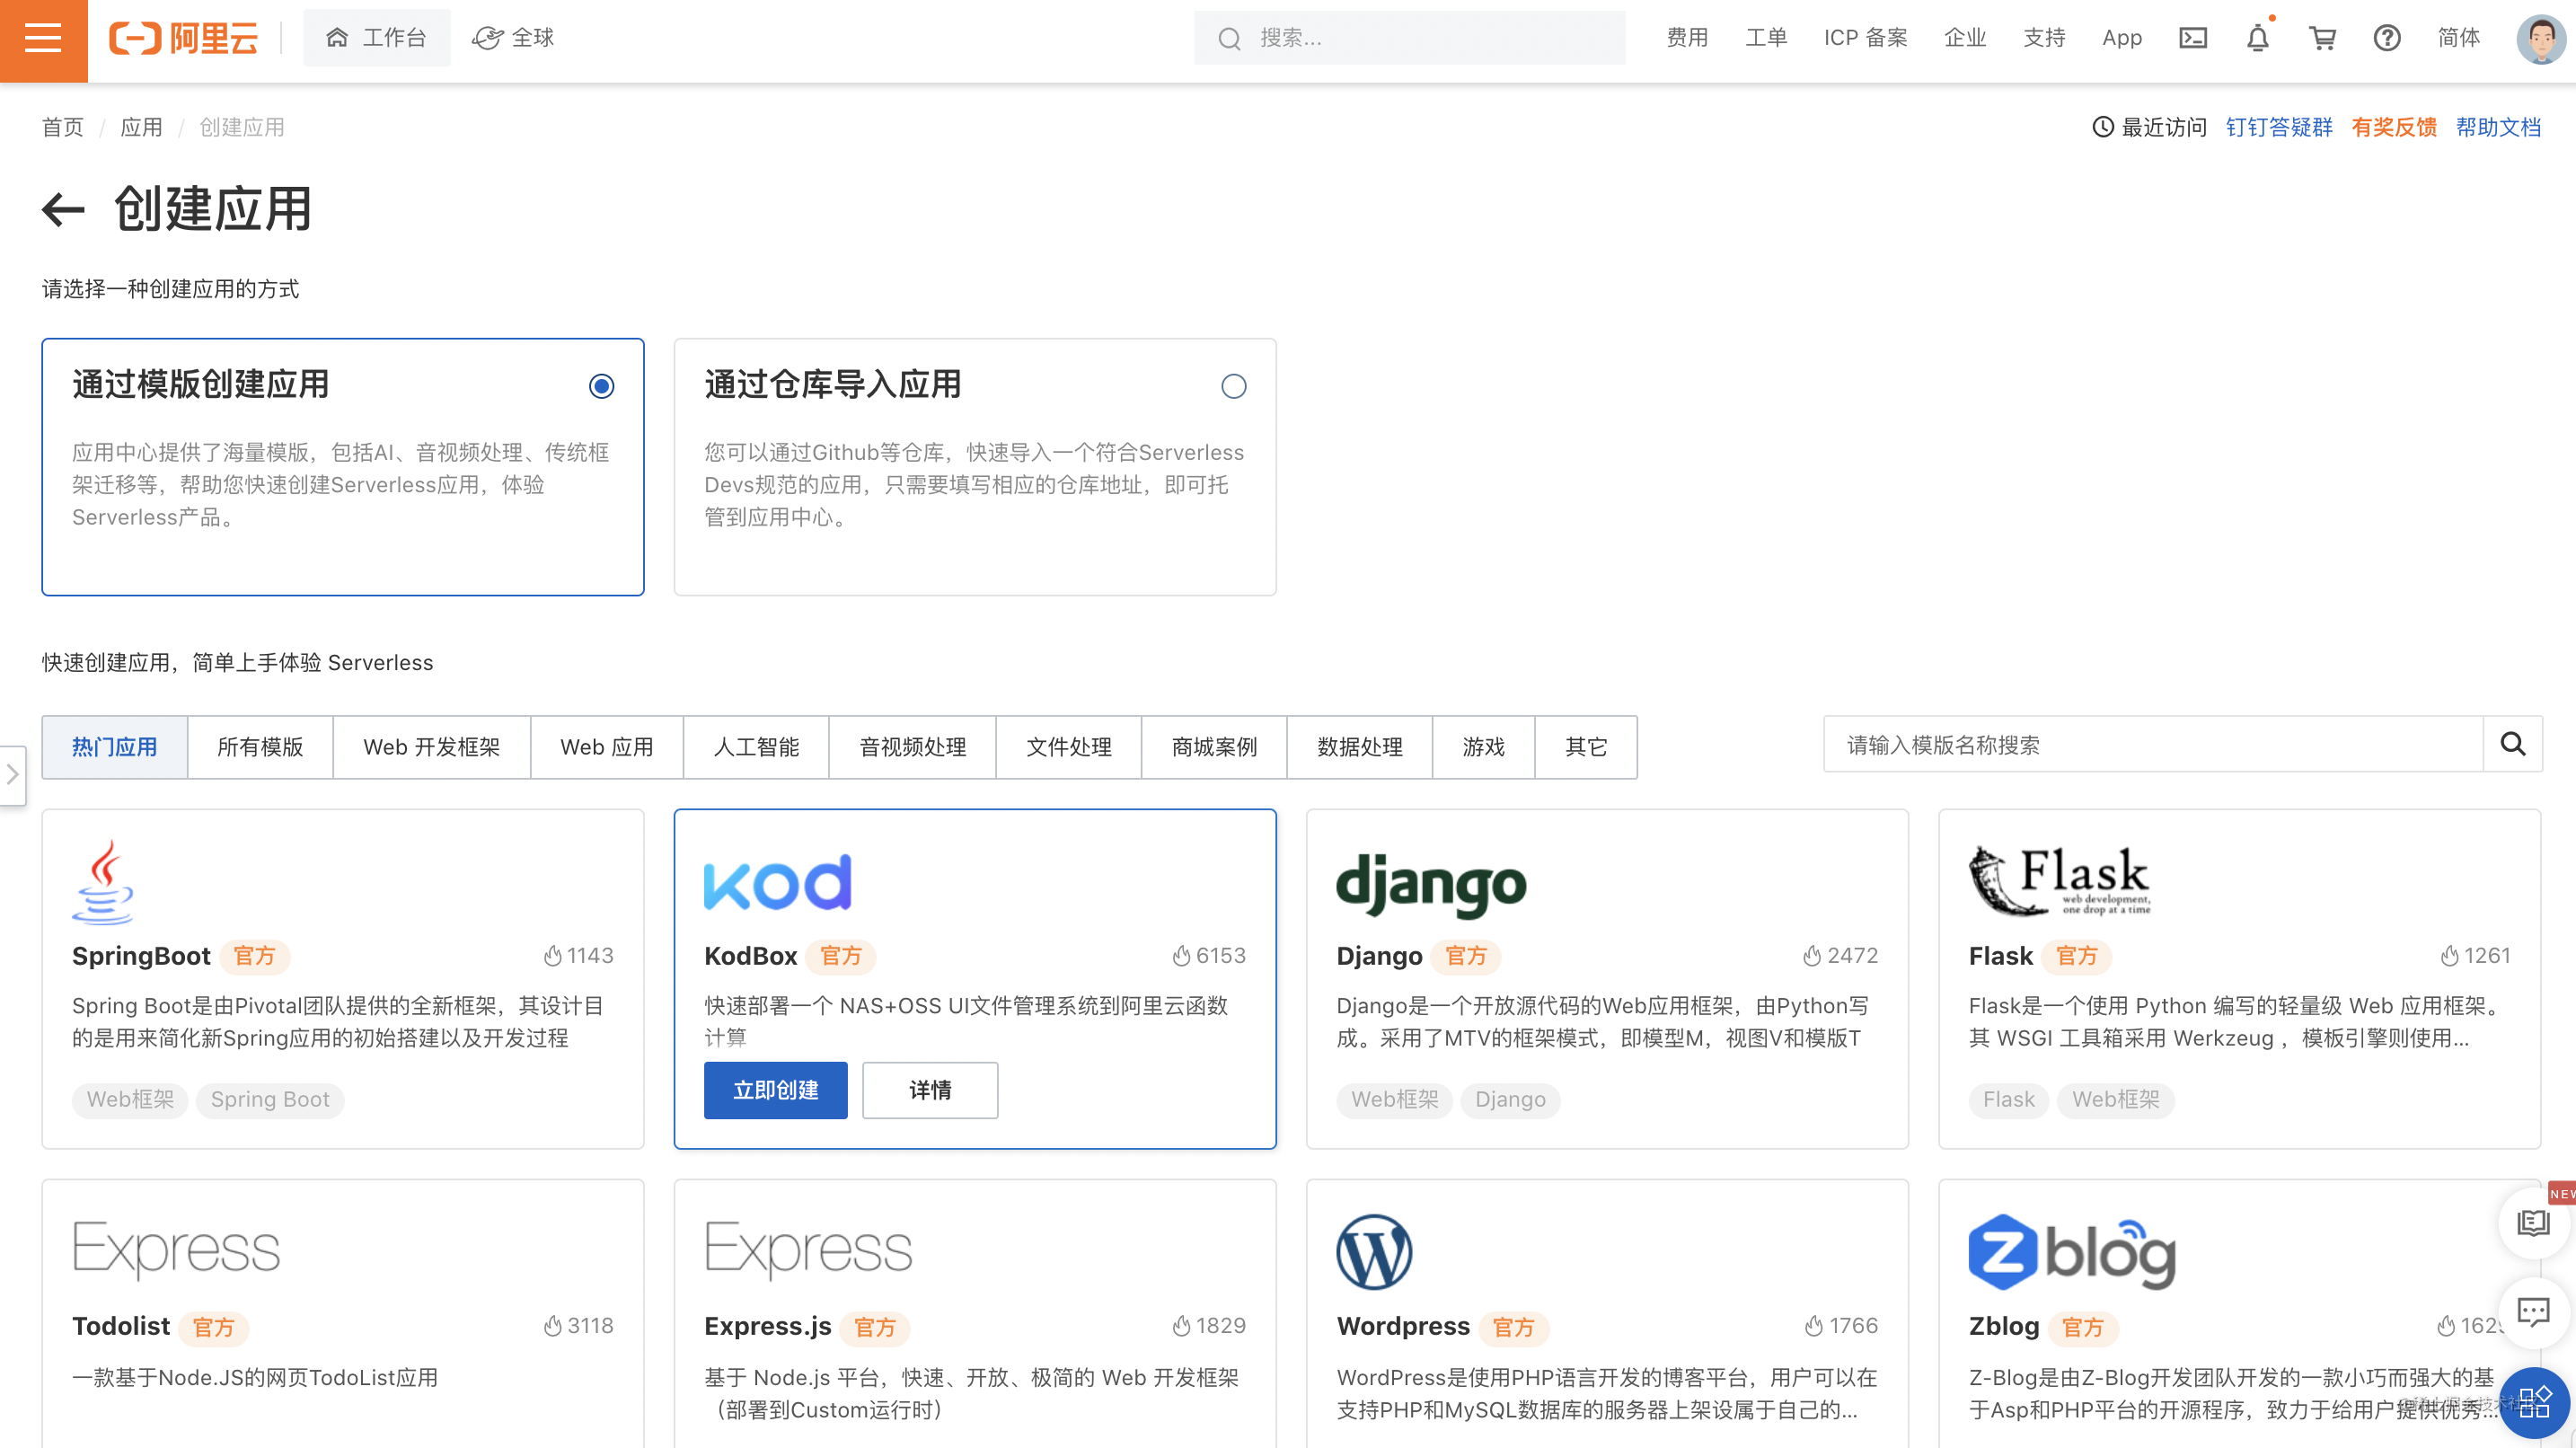Viewport: 2576px width, 1448px height.
Task: Switch to the 人工智能 tab
Action: coord(756,747)
